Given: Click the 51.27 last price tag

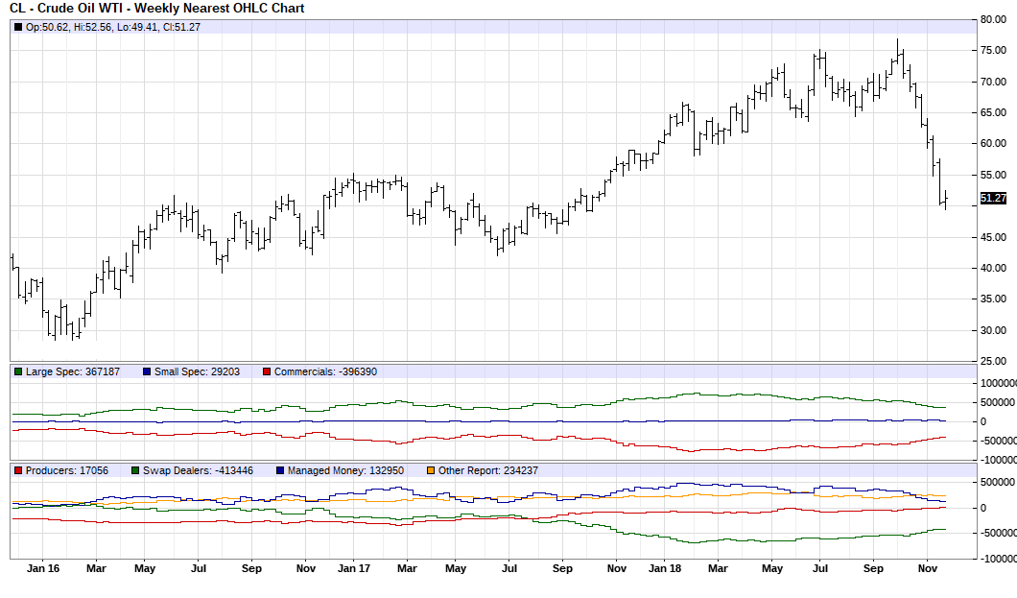Looking at the screenshot, I should tap(995, 198).
